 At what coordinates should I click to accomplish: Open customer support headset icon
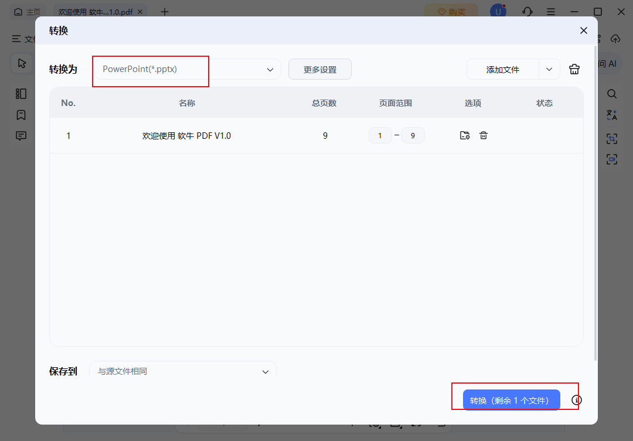coord(527,12)
